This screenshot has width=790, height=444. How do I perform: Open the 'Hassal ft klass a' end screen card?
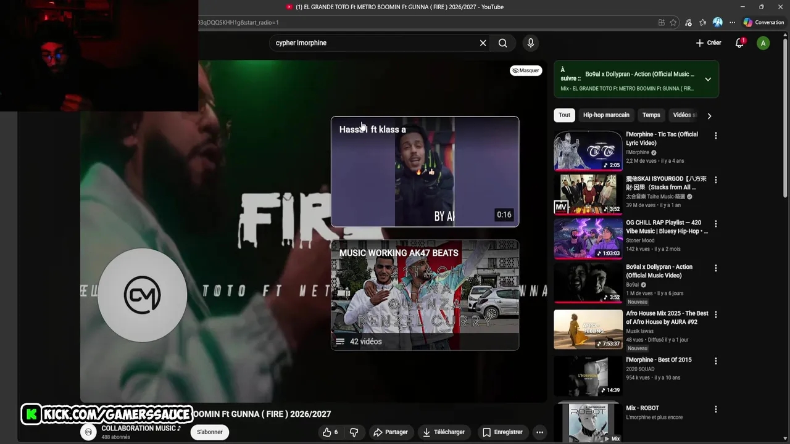(425, 171)
